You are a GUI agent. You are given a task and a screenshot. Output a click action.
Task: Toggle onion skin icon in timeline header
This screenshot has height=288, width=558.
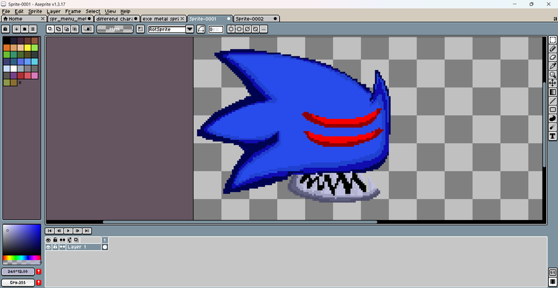click(x=76, y=240)
